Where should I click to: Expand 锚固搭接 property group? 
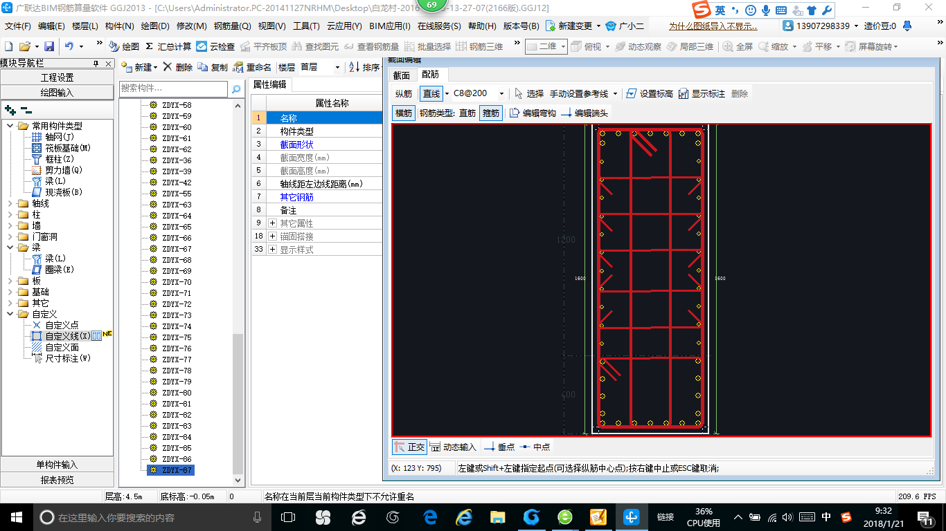tap(273, 236)
